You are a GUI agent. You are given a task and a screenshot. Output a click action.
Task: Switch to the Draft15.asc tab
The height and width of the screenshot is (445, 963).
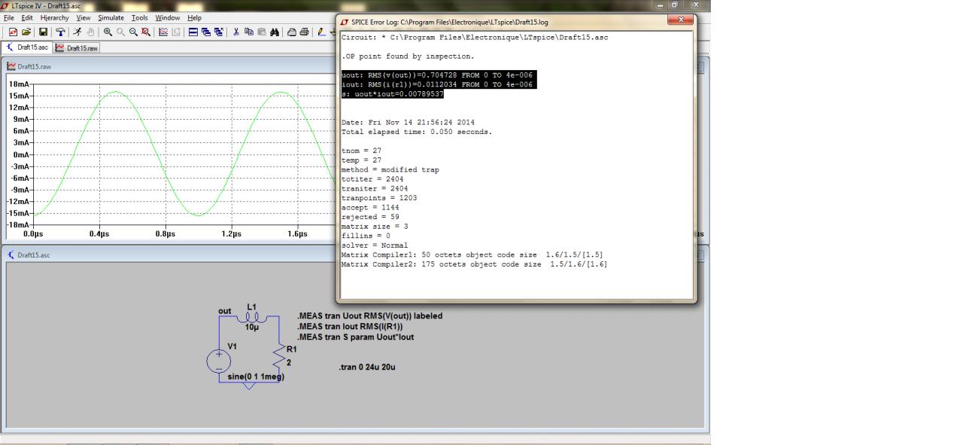click(27, 48)
